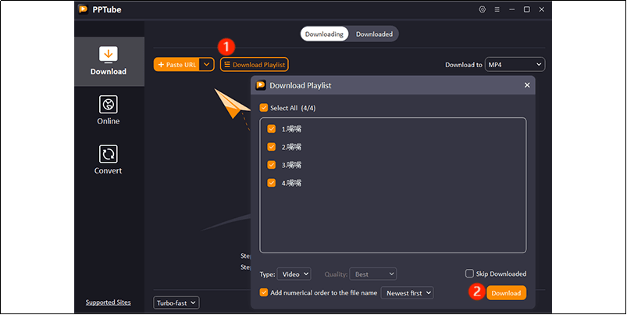Open the Online browser section
Image resolution: width=627 pixels, height=315 pixels.
pyautogui.click(x=109, y=110)
